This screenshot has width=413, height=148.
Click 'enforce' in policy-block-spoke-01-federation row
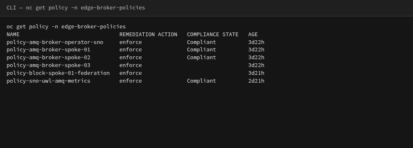pos(131,73)
